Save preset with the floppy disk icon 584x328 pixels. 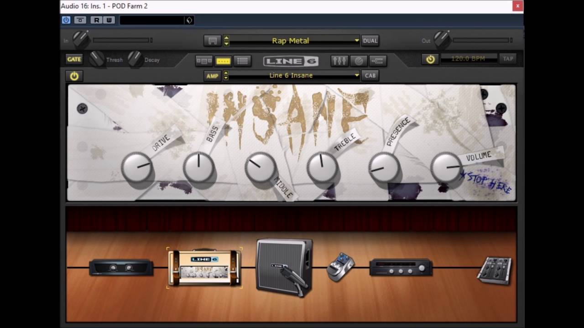[x=212, y=41]
